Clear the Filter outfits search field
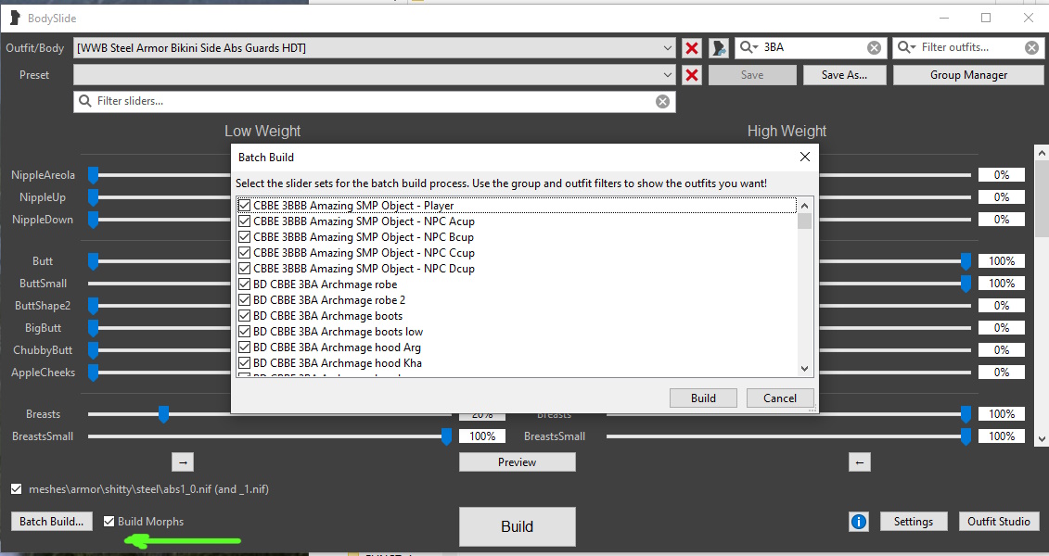Viewport: 1049px width, 556px height. tap(1031, 48)
